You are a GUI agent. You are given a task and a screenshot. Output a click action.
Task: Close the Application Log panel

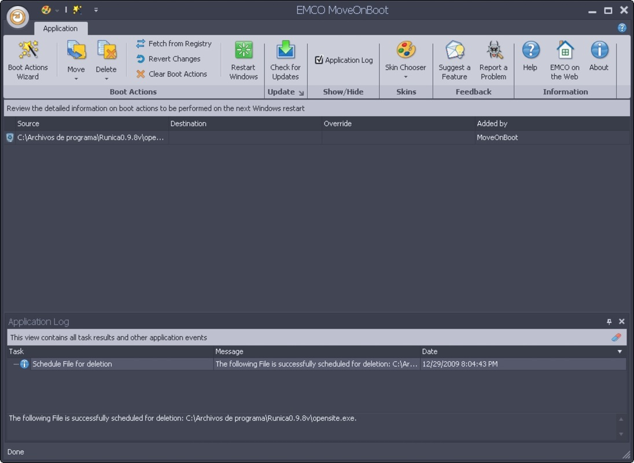click(621, 321)
